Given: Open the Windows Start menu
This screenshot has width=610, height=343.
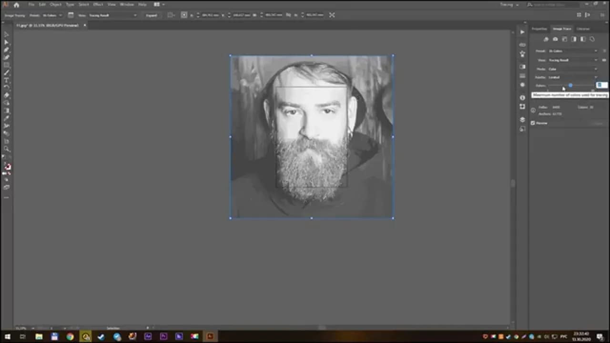Looking at the screenshot, I should coord(7,337).
